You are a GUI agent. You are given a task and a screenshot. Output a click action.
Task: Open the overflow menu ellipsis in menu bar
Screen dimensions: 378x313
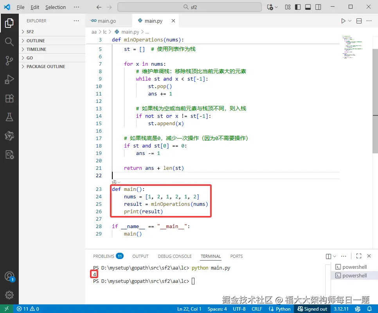76,7
